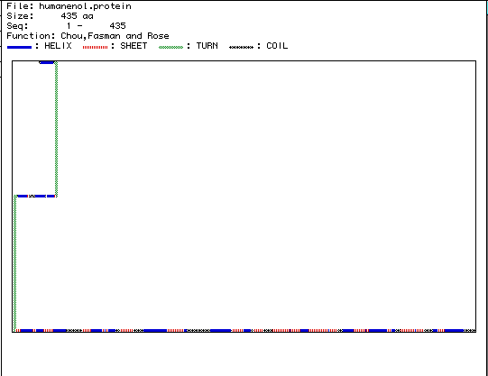Select the HELIX legend label

[58, 46]
